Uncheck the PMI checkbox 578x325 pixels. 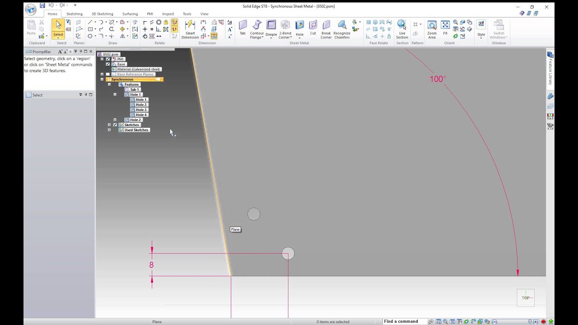click(107, 59)
